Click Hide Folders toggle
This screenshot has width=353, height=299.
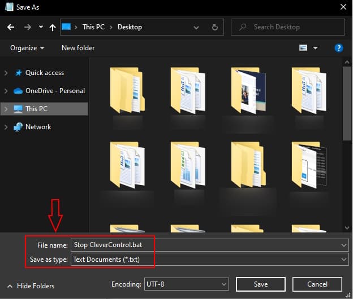click(31, 286)
